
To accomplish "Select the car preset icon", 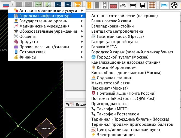I will coord(133,5).
